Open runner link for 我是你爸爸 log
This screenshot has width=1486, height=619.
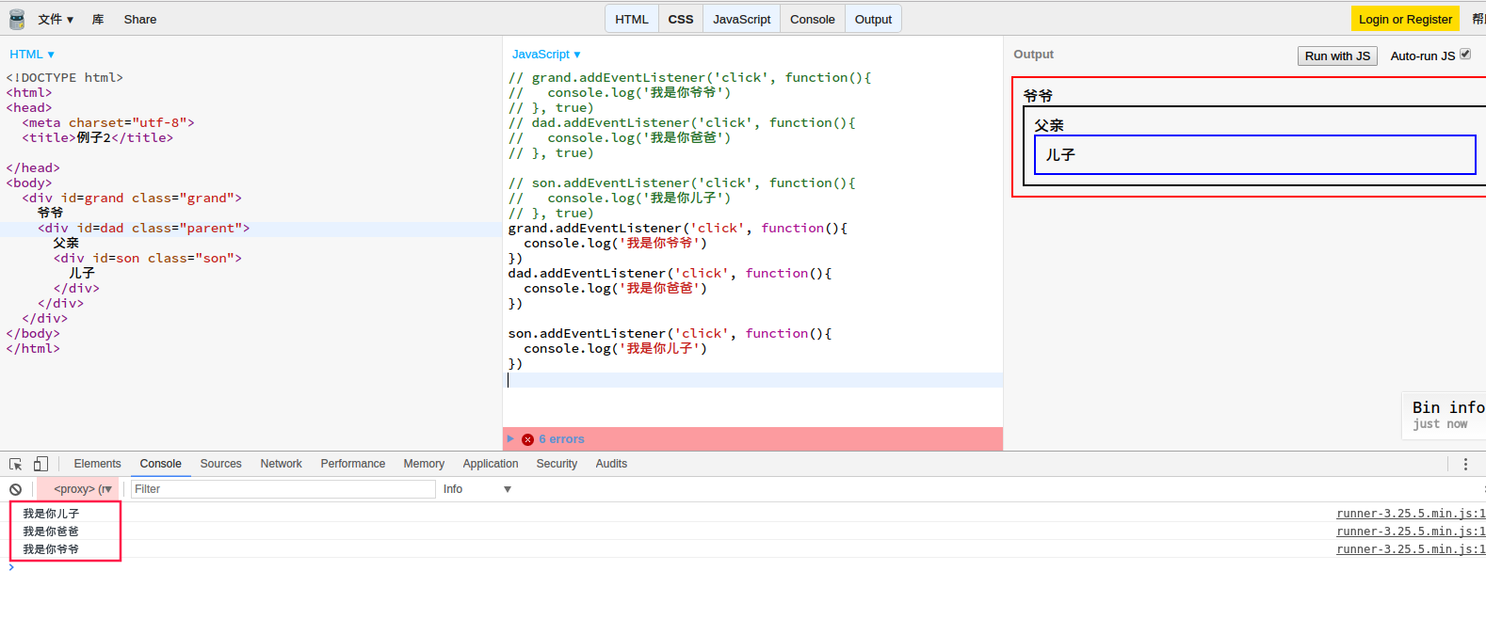click(1411, 532)
